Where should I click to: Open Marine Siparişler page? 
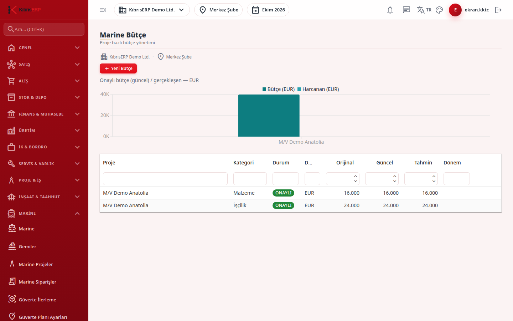(44, 282)
